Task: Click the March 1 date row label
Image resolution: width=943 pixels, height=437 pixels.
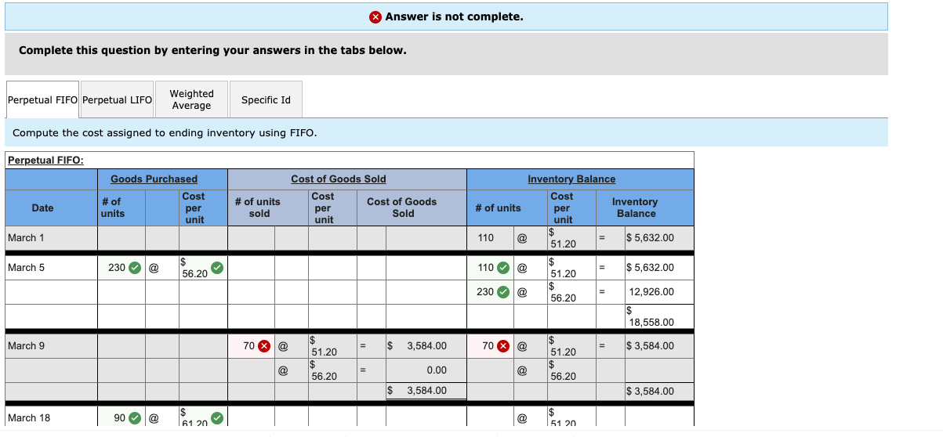Action: point(26,238)
